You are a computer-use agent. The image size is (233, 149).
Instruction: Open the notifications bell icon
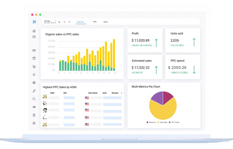tap(34, 75)
